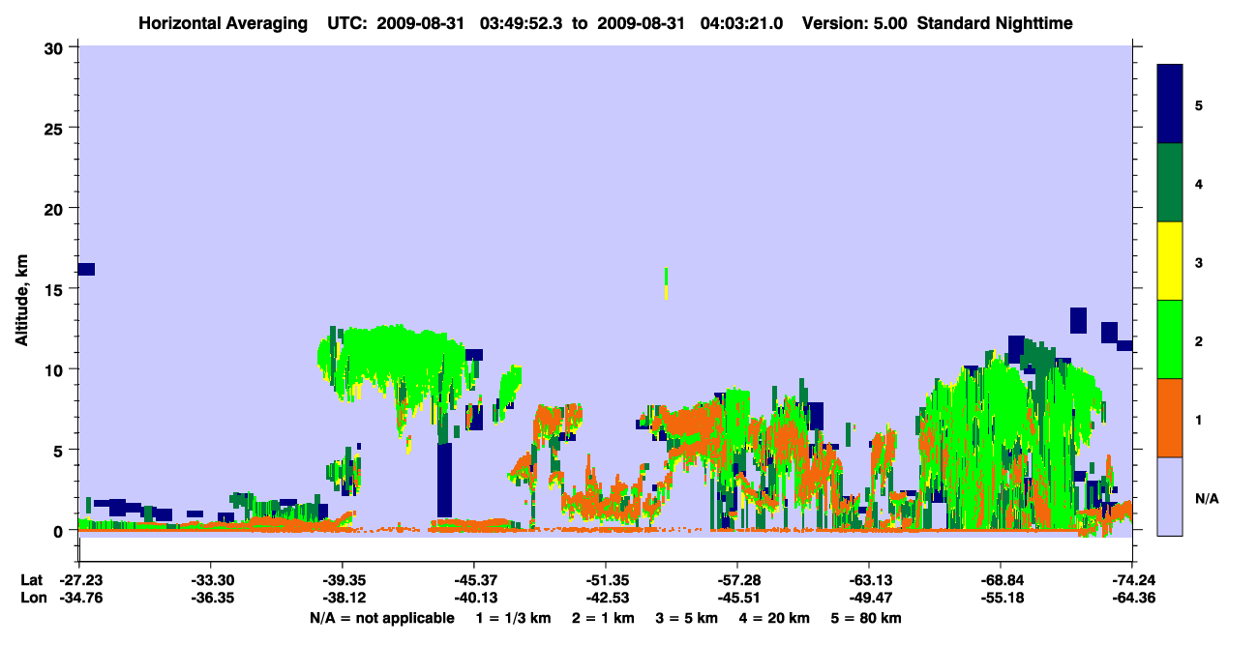Click the orange level 1 color swatch

tap(1170, 418)
